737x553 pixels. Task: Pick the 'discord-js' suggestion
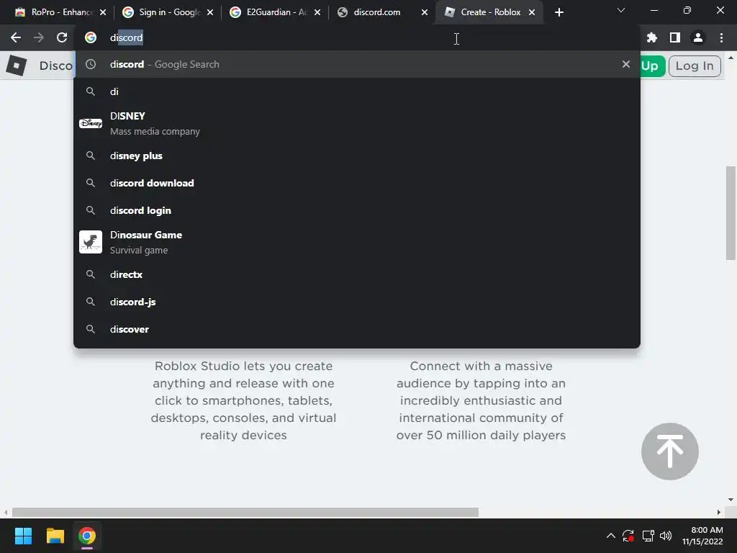point(357,302)
